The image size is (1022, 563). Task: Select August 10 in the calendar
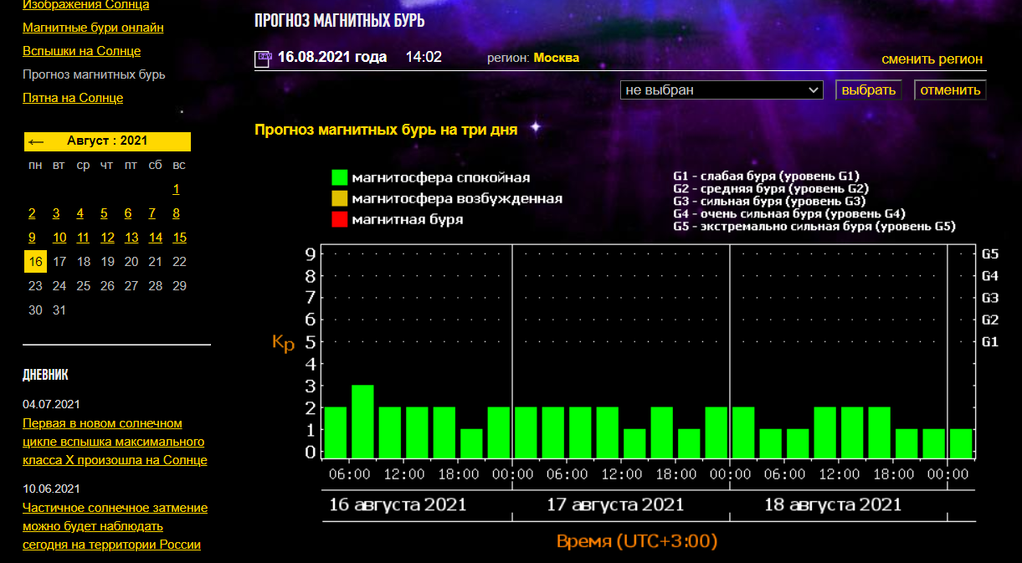59,238
